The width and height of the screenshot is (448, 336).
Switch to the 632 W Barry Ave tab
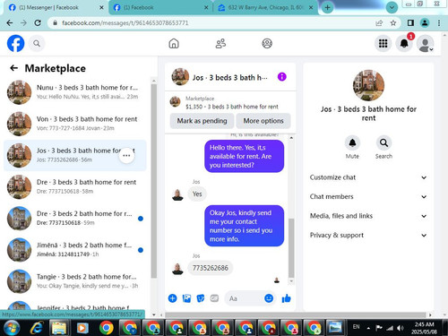tap(265, 7)
